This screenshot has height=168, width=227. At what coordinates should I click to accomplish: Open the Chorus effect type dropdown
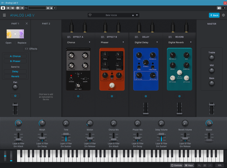pyautogui.click(x=78, y=42)
